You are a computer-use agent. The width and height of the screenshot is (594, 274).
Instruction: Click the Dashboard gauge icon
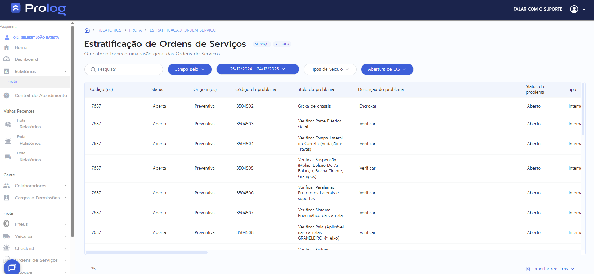pyautogui.click(x=7, y=59)
